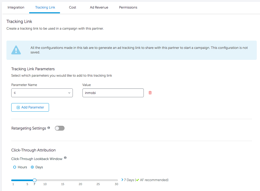This screenshot has height=191, width=260.
Task: Click the info icon beside Retargeting Settings
Action: [49, 128]
